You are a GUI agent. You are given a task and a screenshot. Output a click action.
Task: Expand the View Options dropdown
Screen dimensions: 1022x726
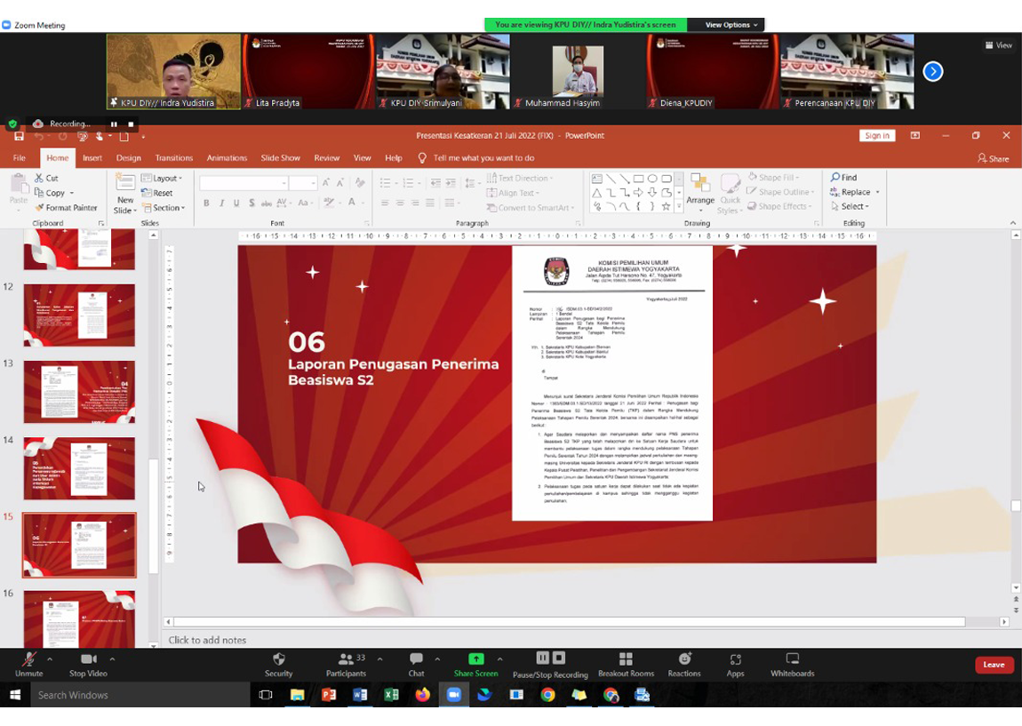pos(731,25)
